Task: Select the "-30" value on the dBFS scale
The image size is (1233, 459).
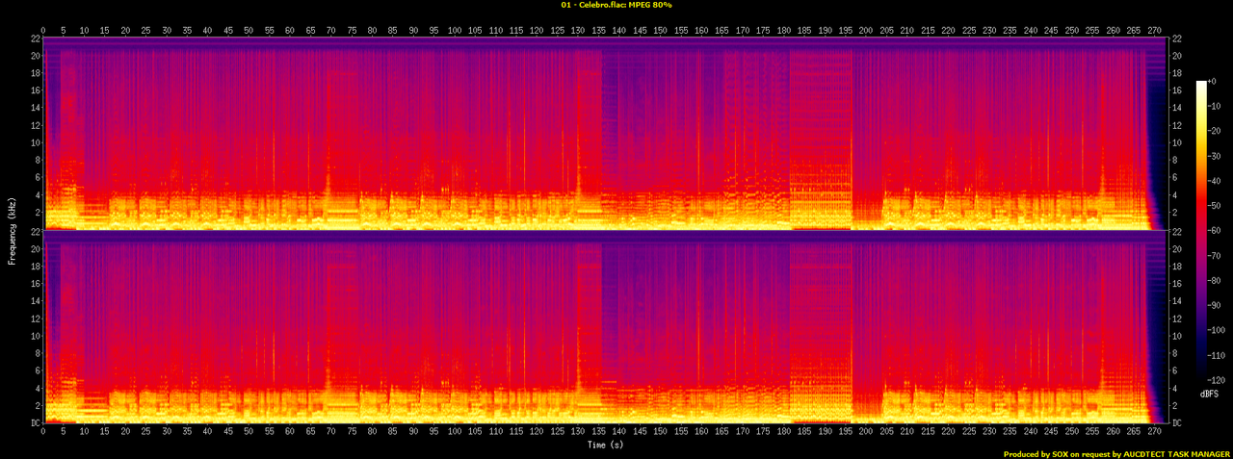Action: click(1216, 156)
